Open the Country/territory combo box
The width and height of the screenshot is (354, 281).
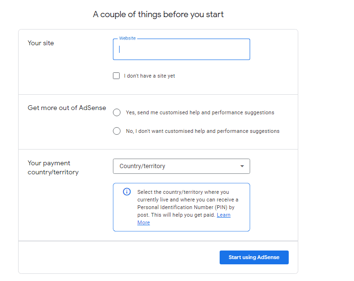[182, 166]
